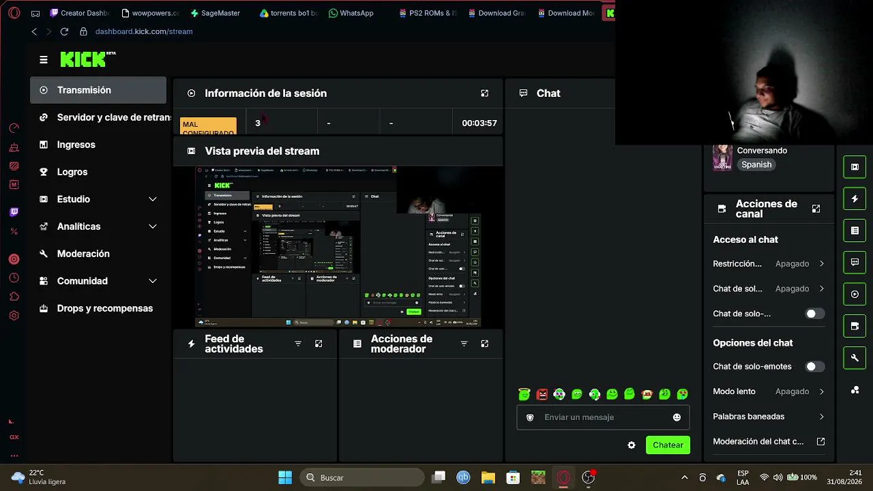Screen dimensions: 873x491
Task: Go to Ingresos in the sidebar
Action: pos(98,145)
